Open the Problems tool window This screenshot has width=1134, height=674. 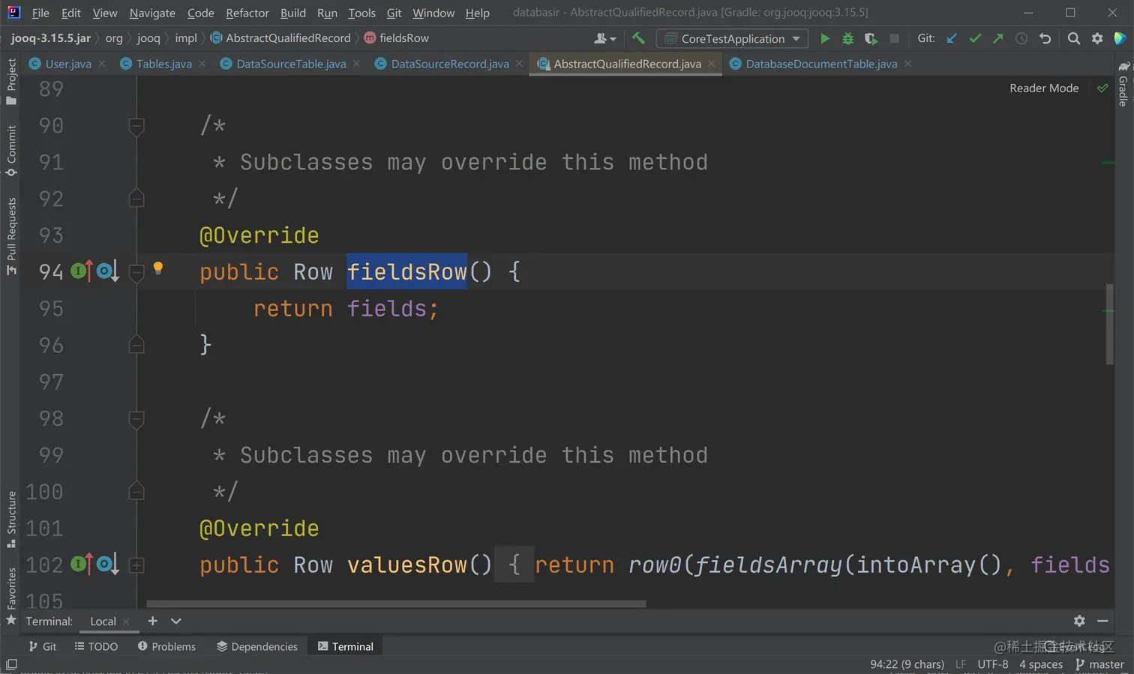[x=166, y=646]
